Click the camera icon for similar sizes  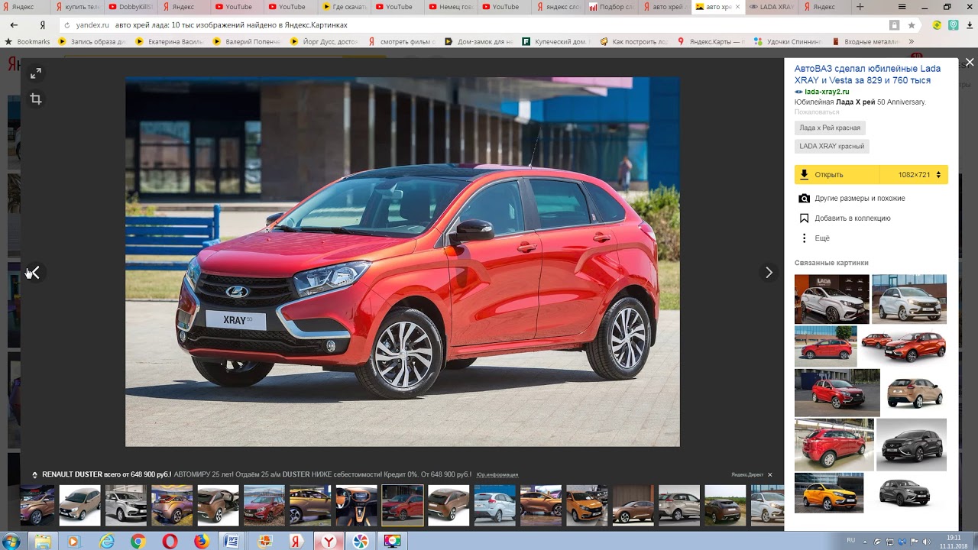click(x=804, y=199)
